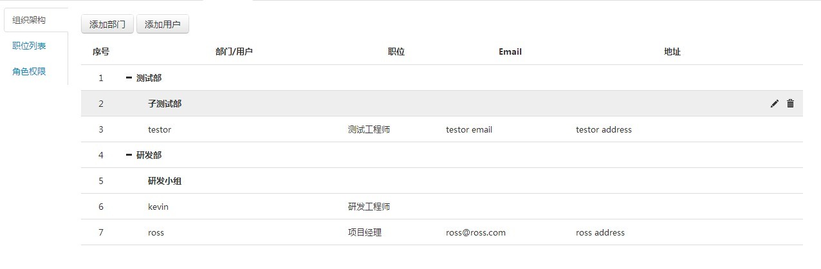Image resolution: width=821 pixels, height=269 pixels.
Task: Collapse the 测试部 department node
Action: (x=129, y=78)
